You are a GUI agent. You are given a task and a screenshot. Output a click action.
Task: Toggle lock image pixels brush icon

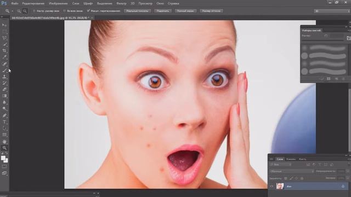(x=291, y=178)
